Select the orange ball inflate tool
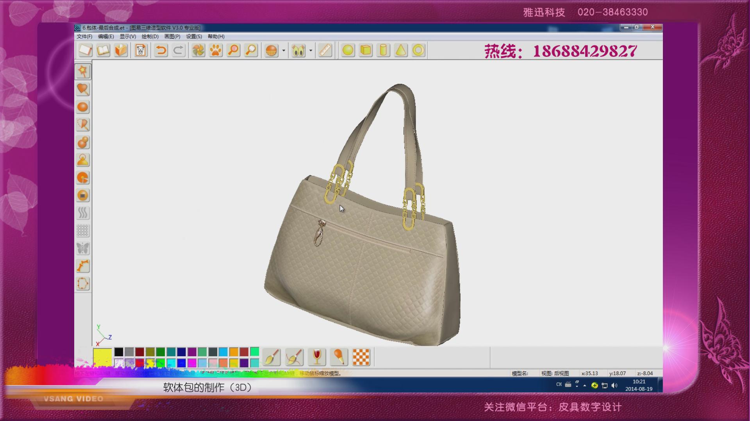Image resolution: width=750 pixels, height=421 pixels. 83,107
